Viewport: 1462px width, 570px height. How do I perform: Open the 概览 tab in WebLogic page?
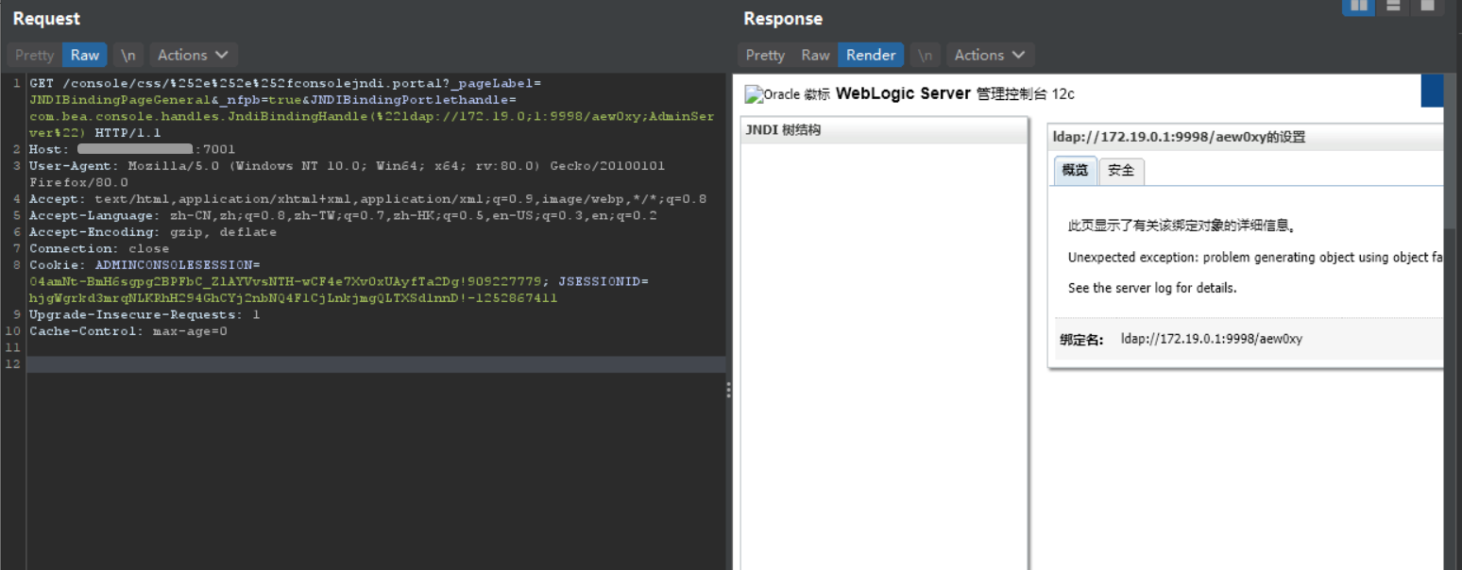click(1075, 171)
